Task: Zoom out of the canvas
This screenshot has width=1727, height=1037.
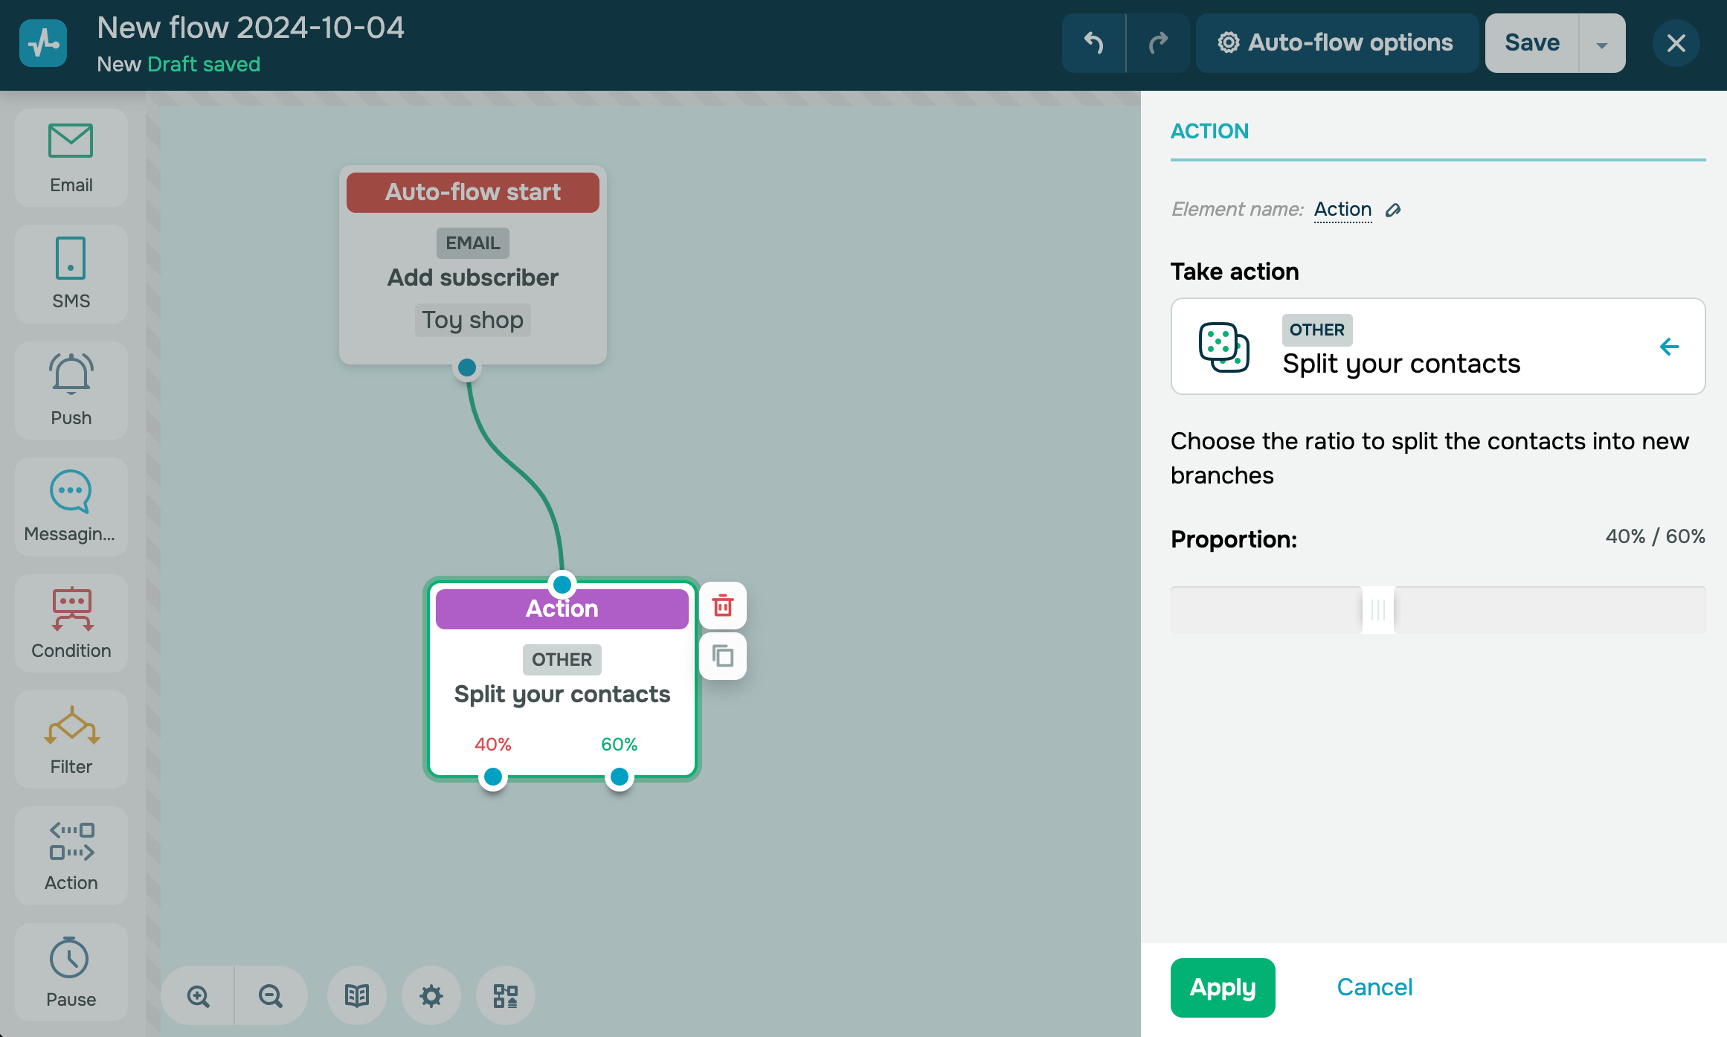Action: (x=270, y=996)
